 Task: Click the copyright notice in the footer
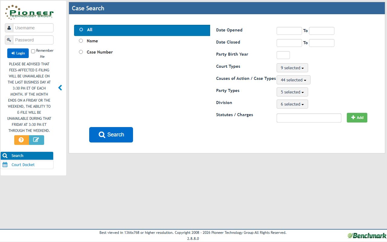[x=193, y=233]
